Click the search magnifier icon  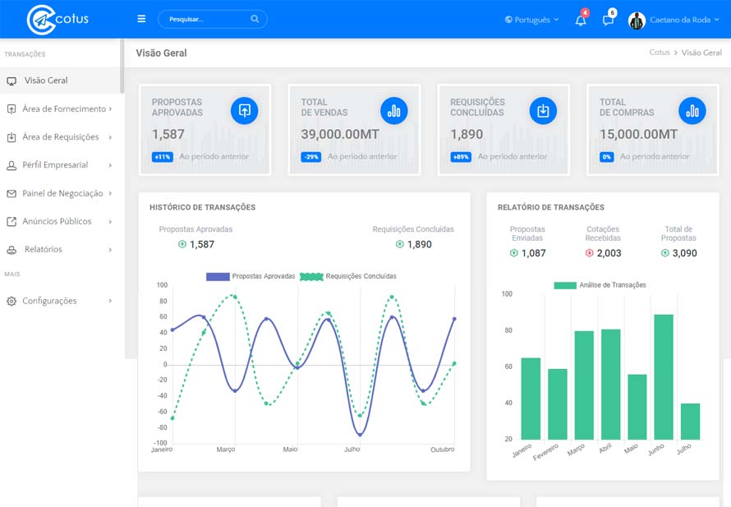point(255,19)
